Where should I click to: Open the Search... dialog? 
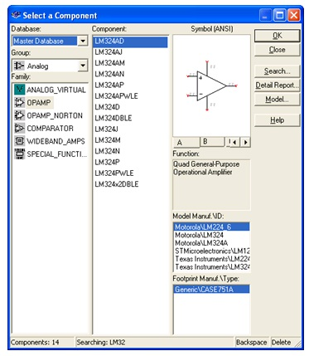pos(277,71)
